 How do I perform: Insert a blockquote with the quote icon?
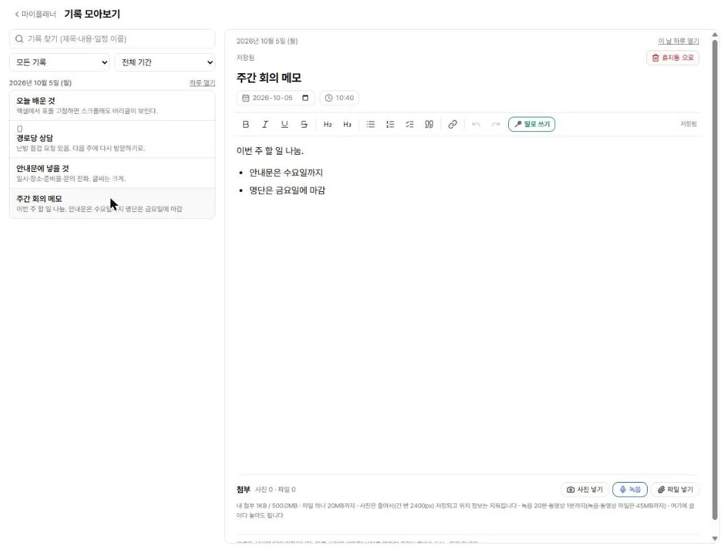[x=429, y=124]
